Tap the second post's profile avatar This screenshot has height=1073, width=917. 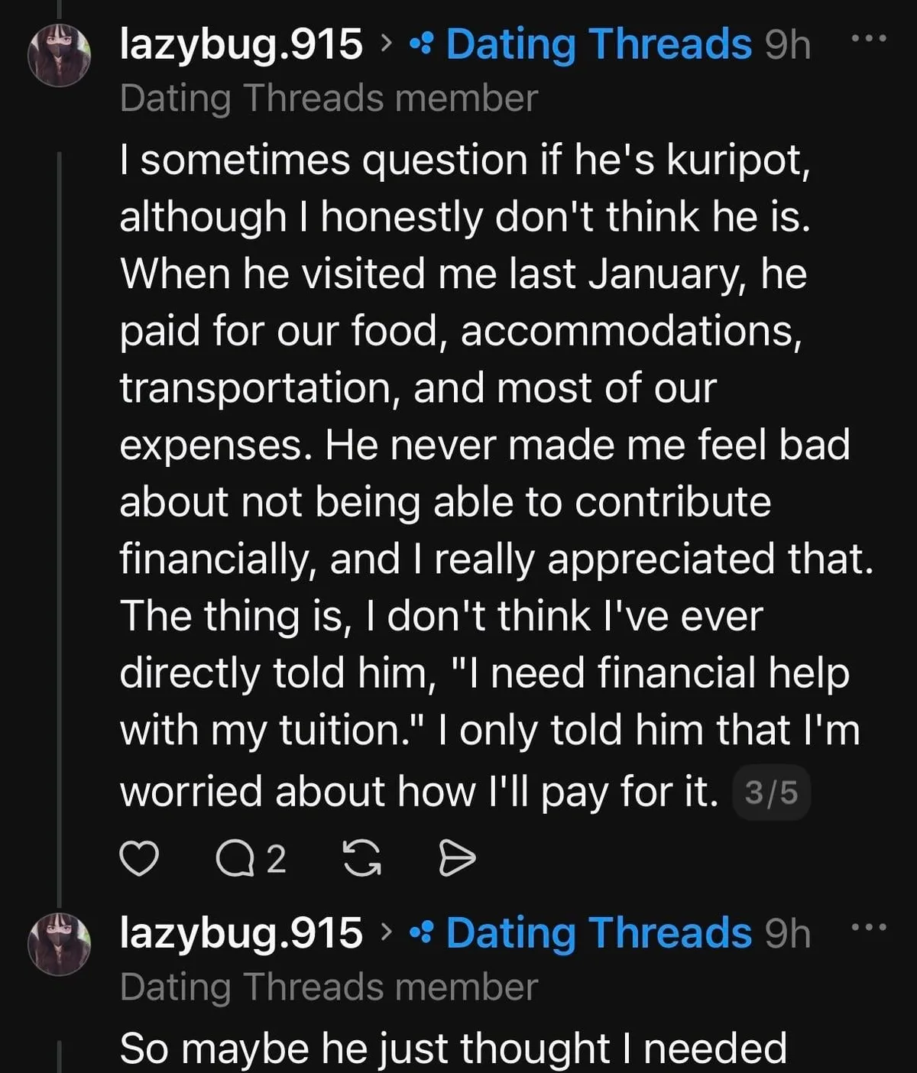pos(59,944)
